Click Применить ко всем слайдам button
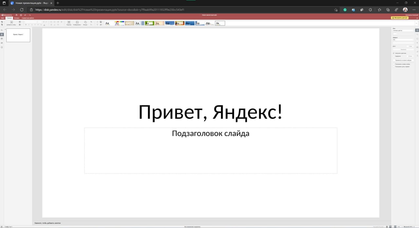The height and width of the screenshot is (228, 419). [403, 60]
